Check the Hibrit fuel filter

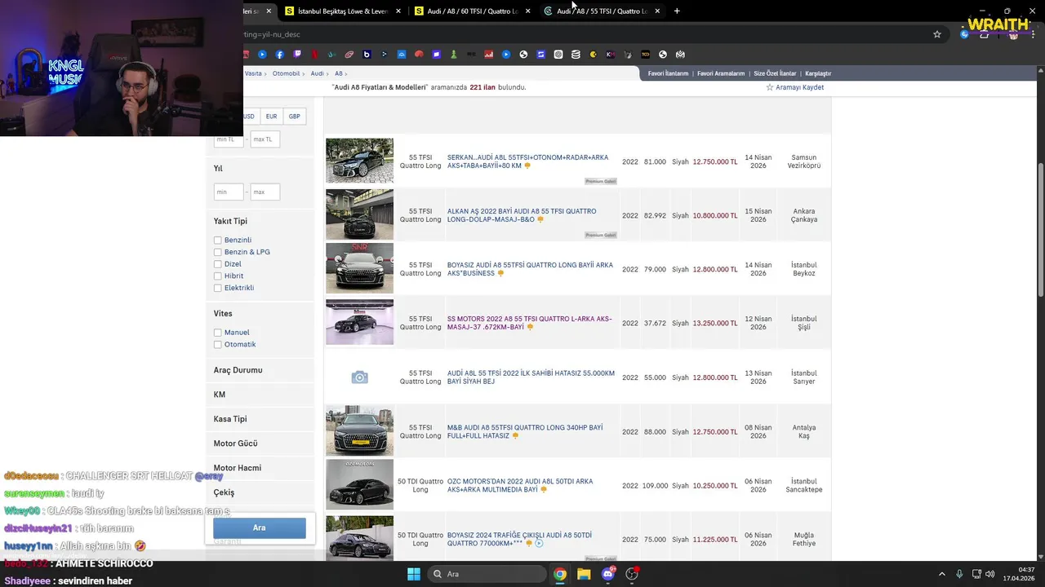pyautogui.click(x=218, y=276)
